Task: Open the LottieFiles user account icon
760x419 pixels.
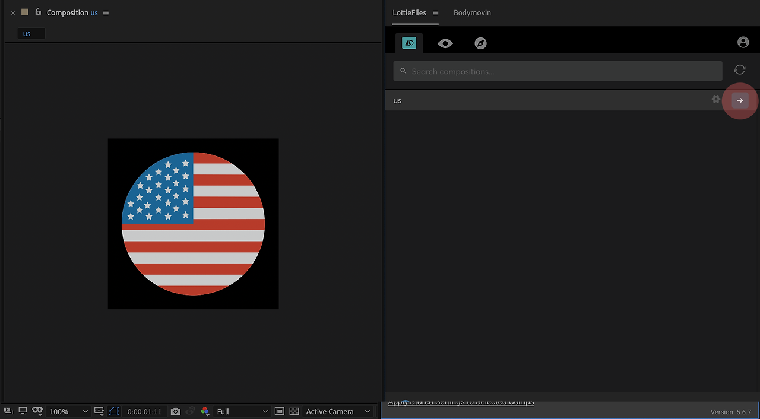Action: pyautogui.click(x=743, y=42)
